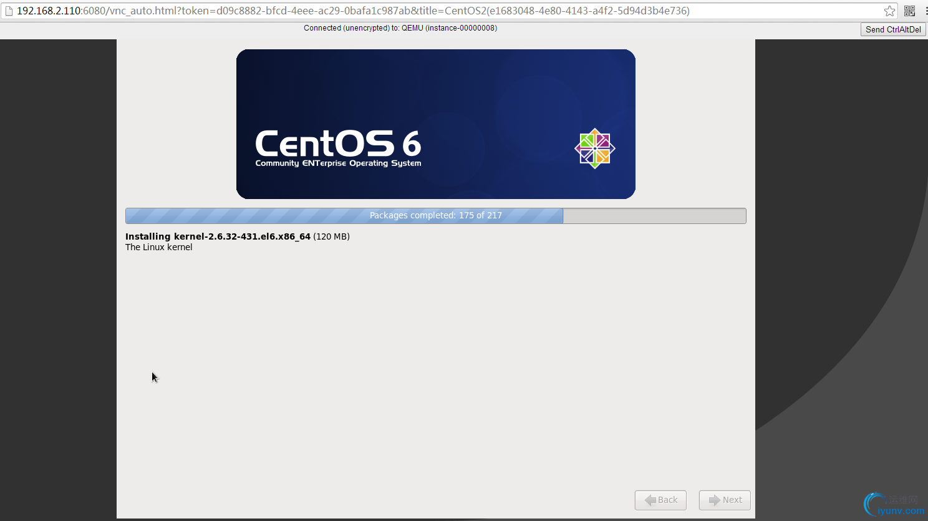Click the Send CtrlAltDel button
Viewport: 928px width, 521px height.
tap(893, 29)
